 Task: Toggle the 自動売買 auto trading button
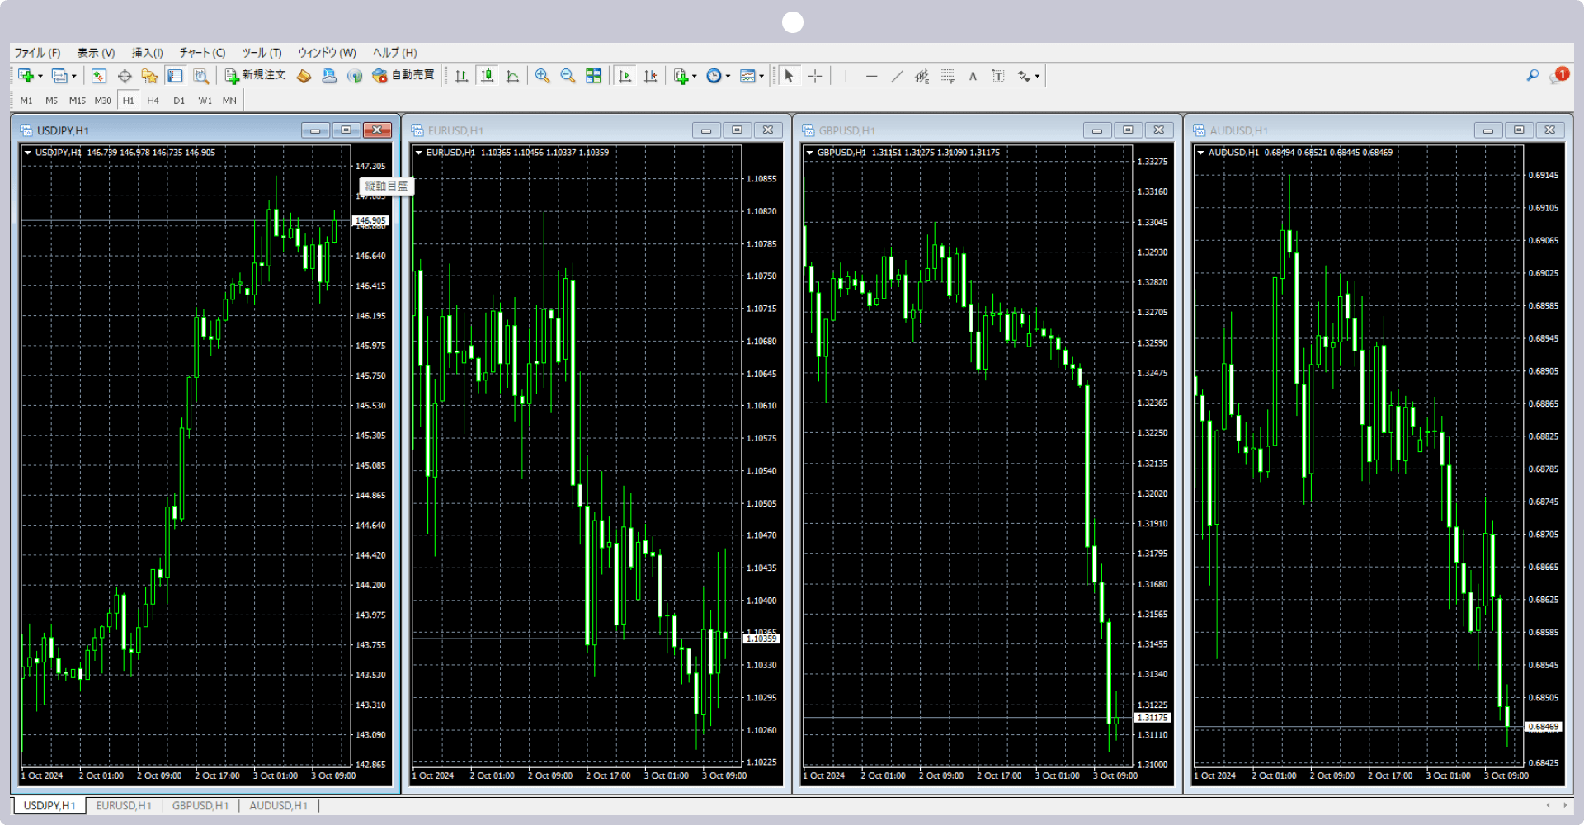403,76
